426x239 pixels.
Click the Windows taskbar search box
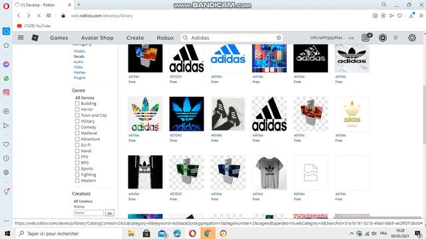pos(69,233)
